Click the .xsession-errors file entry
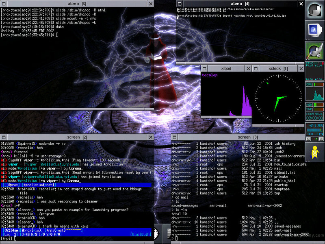 289,156
